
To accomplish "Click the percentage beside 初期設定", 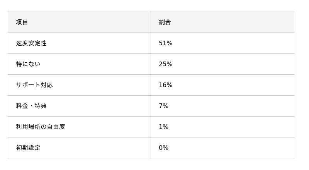I will pyautogui.click(x=163, y=148).
